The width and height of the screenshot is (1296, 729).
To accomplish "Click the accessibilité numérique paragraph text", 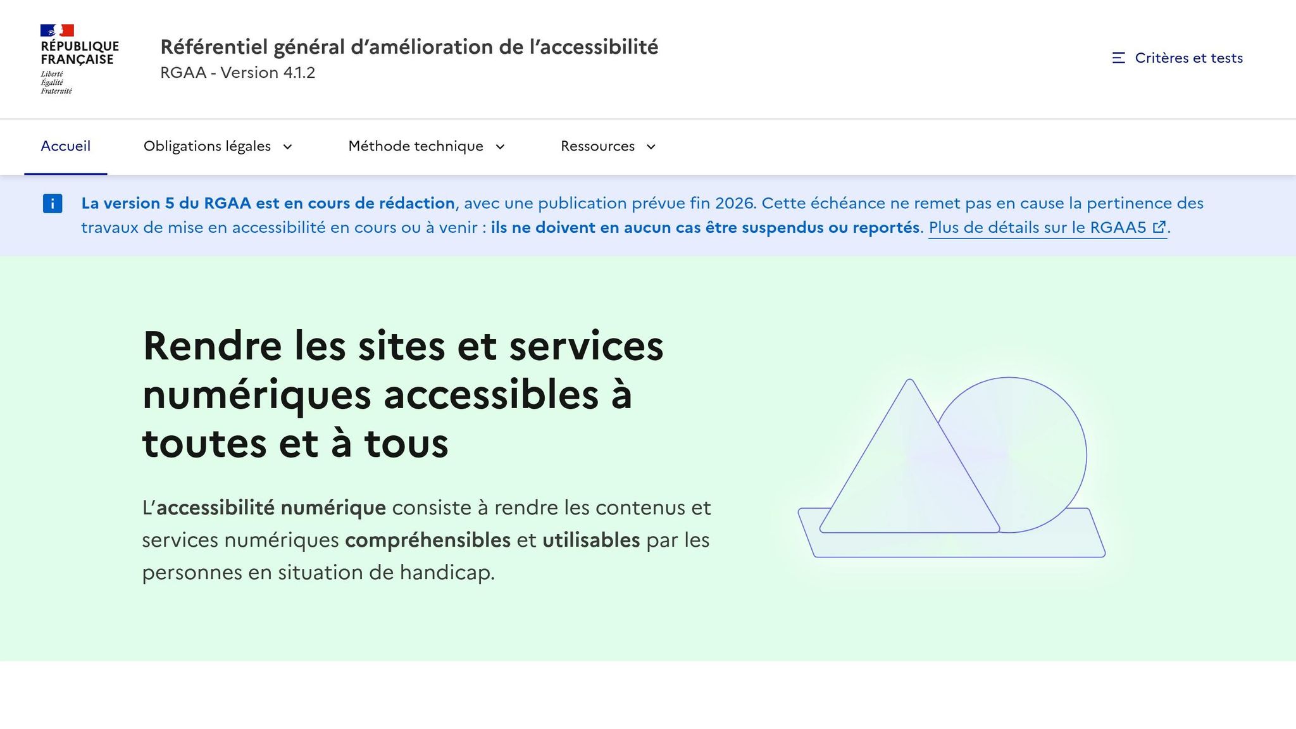I will tap(426, 540).
